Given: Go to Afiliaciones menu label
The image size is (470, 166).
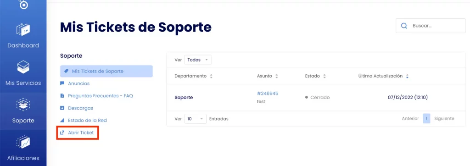Looking at the screenshot, I should [x=23, y=158].
